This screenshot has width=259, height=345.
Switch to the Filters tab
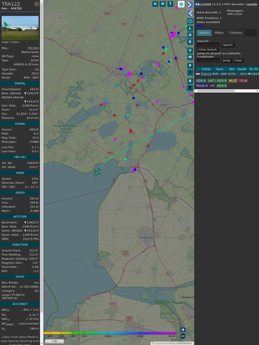(x=219, y=33)
